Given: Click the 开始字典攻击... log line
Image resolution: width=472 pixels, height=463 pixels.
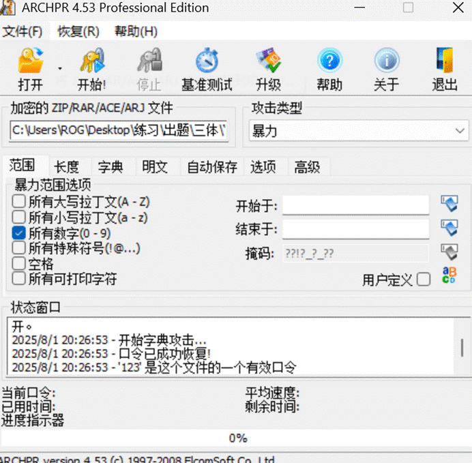Looking at the screenshot, I should coord(109,340).
